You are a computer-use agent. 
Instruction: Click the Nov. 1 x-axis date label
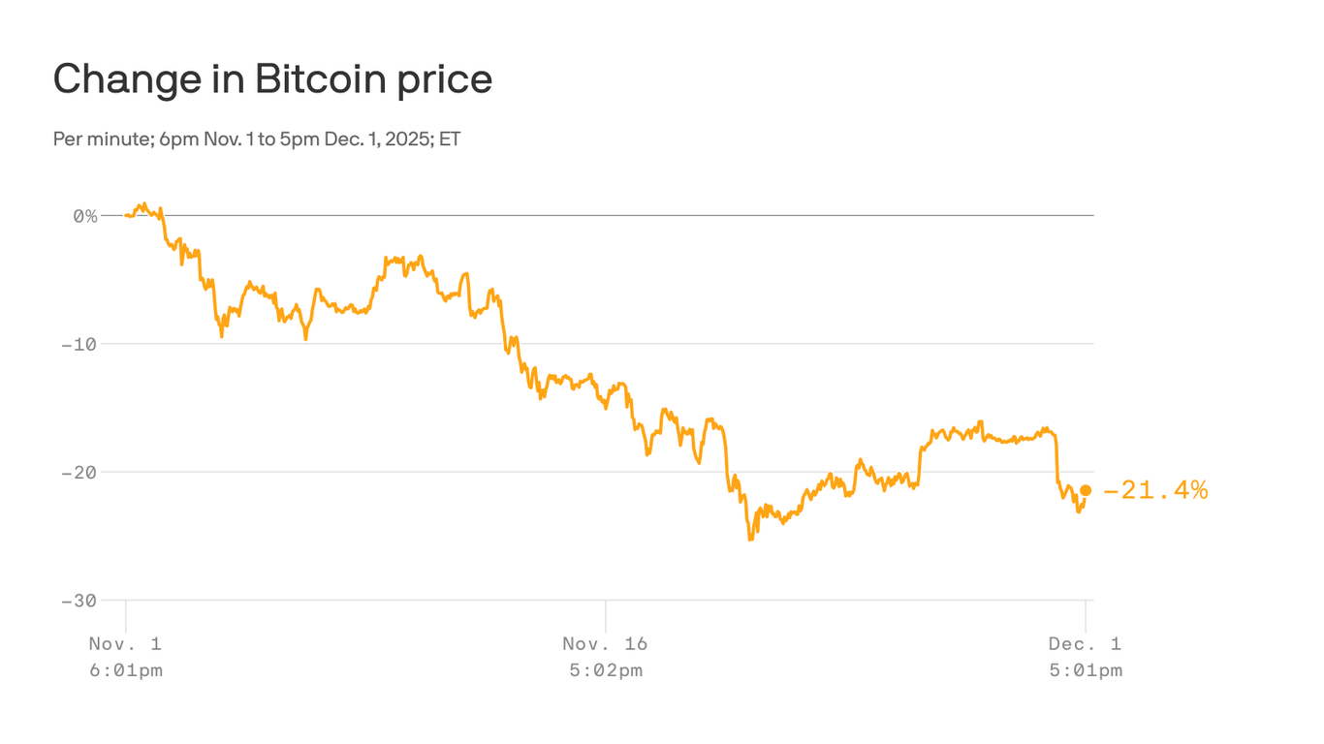click(x=125, y=643)
